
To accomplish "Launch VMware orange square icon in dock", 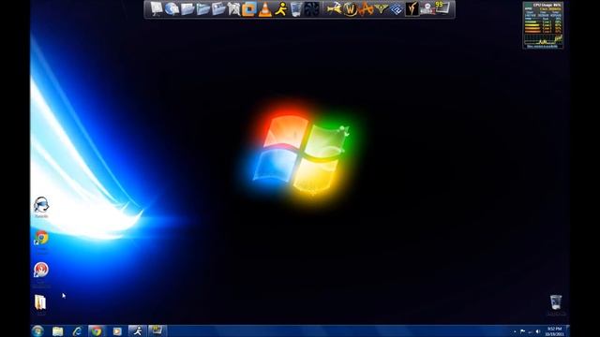I will (x=249, y=8).
